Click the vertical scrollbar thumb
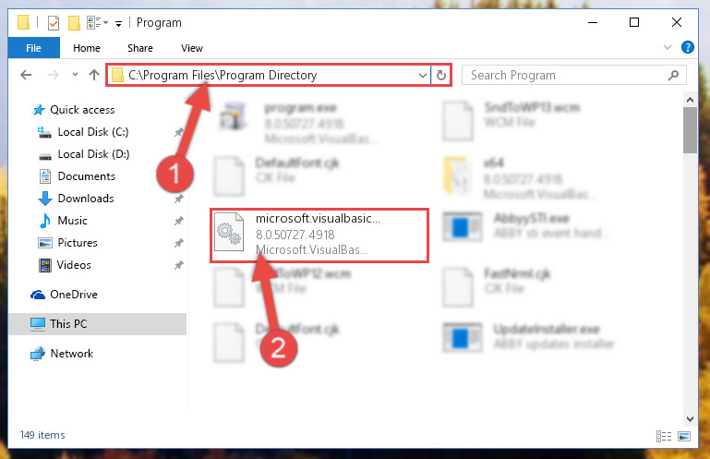The width and height of the screenshot is (710, 459). [x=690, y=130]
